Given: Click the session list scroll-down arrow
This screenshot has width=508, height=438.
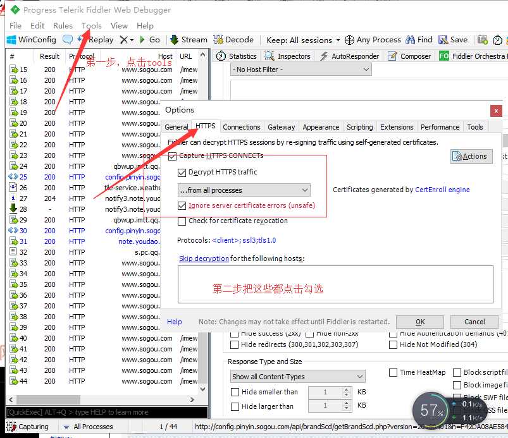Looking at the screenshot, I should click(x=203, y=389).
